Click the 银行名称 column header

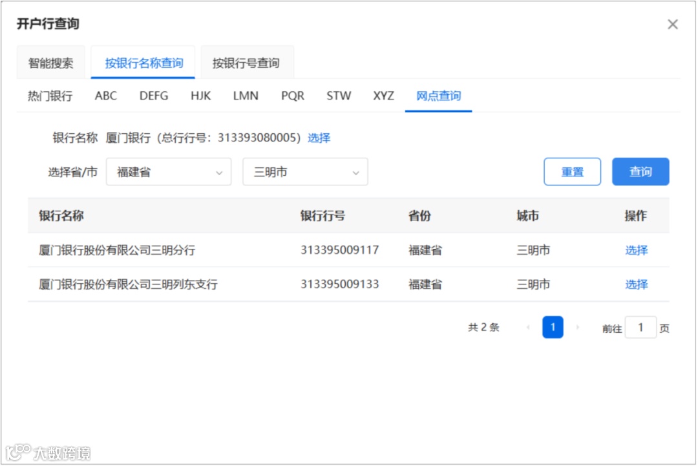click(x=61, y=216)
